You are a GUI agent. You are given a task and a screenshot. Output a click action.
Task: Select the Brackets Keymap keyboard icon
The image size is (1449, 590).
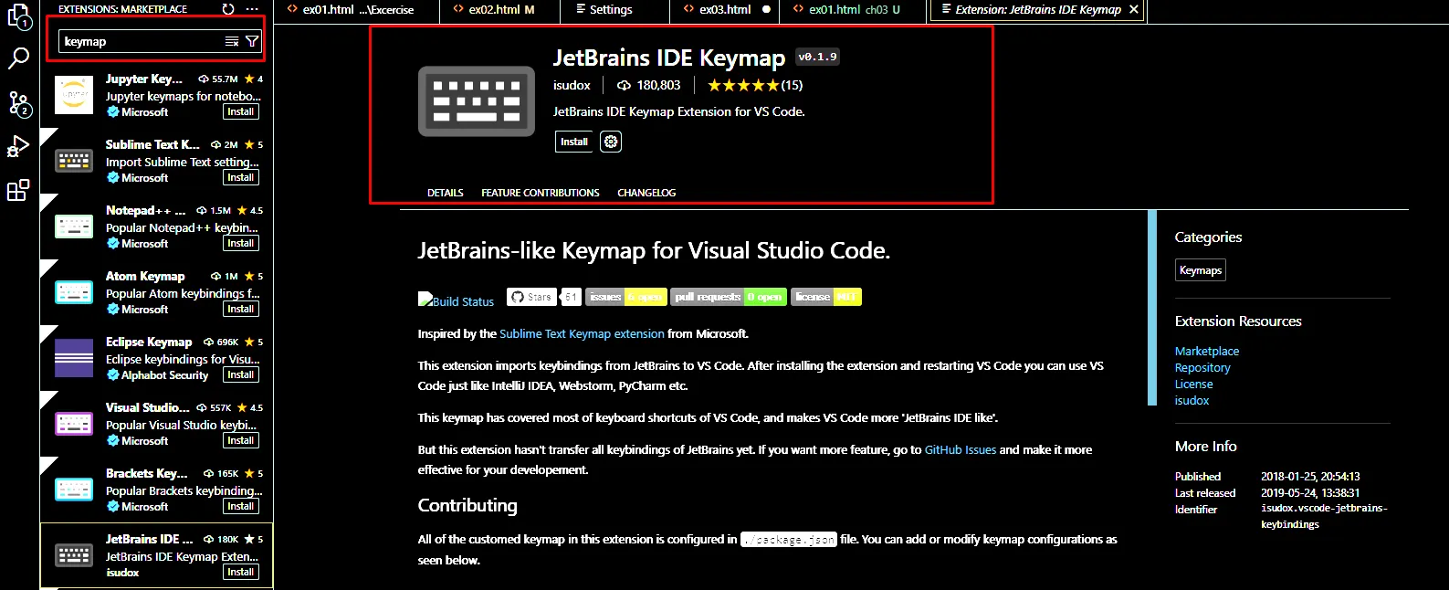click(74, 490)
